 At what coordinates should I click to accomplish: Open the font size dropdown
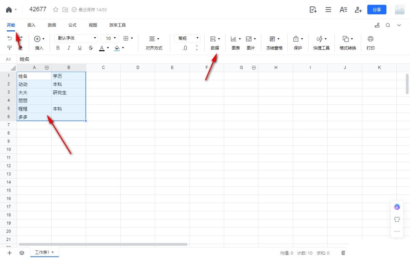[x=110, y=38]
